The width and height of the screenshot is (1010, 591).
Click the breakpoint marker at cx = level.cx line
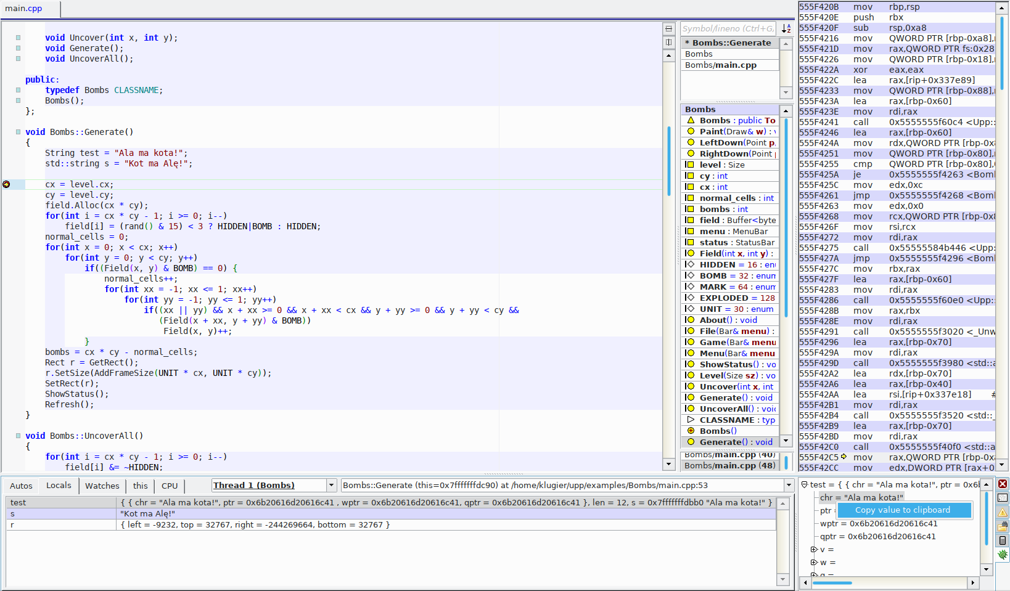(6, 184)
